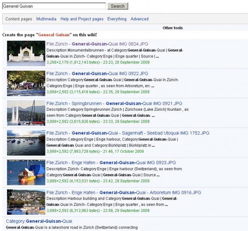Open the Enge Hafen IMG 0923.JPG file link
248x231 pixels.
click(x=111, y=163)
